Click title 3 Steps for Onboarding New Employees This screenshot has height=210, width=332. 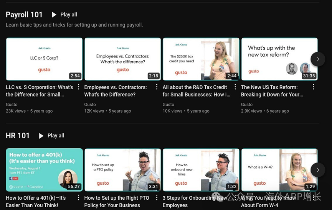194,202
